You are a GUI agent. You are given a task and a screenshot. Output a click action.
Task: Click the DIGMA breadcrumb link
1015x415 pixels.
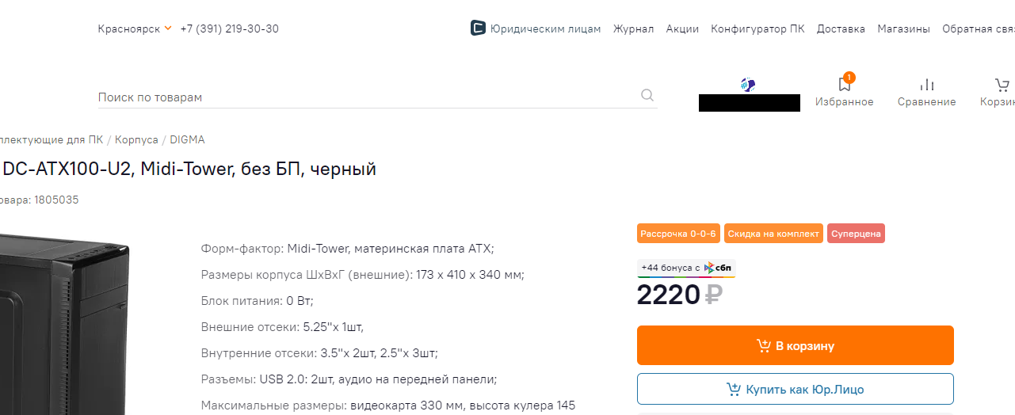coord(187,139)
